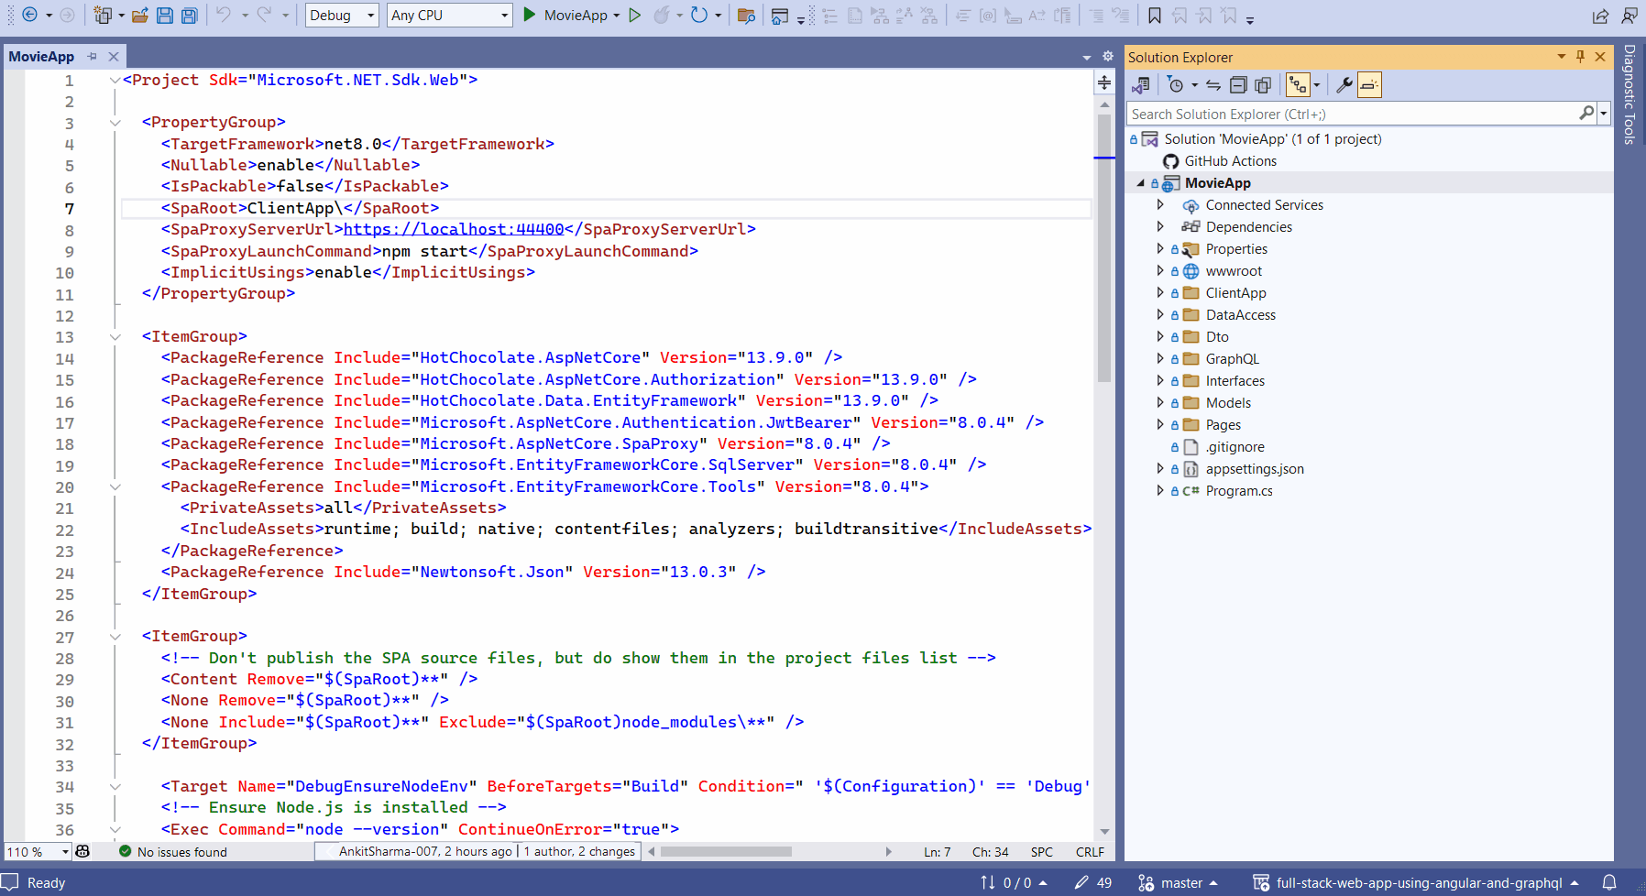Toggle pin on the Solution Explorer panel
The height and width of the screenshot is (896, 1646).
1580,57
